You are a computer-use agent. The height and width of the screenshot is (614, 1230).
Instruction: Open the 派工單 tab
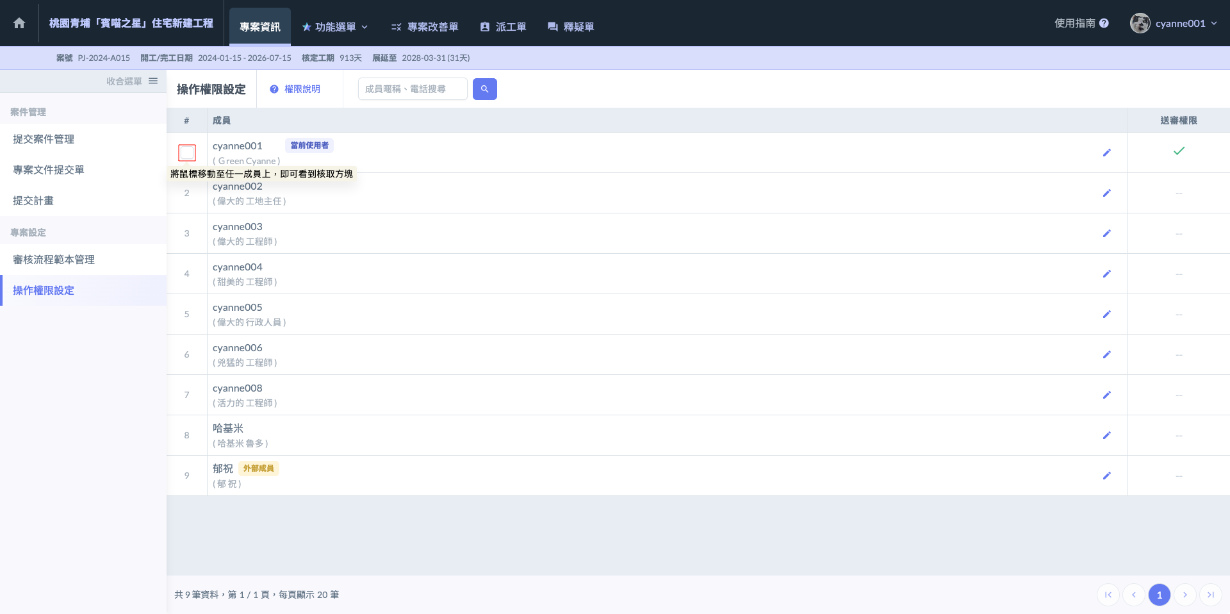click(504, 27)
